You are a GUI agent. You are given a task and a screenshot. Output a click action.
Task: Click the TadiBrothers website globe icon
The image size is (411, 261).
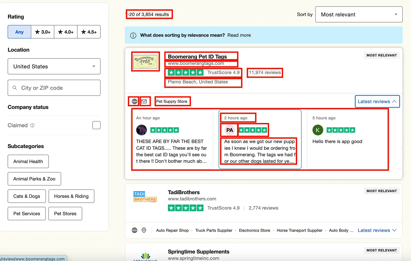tap(135, 230)
